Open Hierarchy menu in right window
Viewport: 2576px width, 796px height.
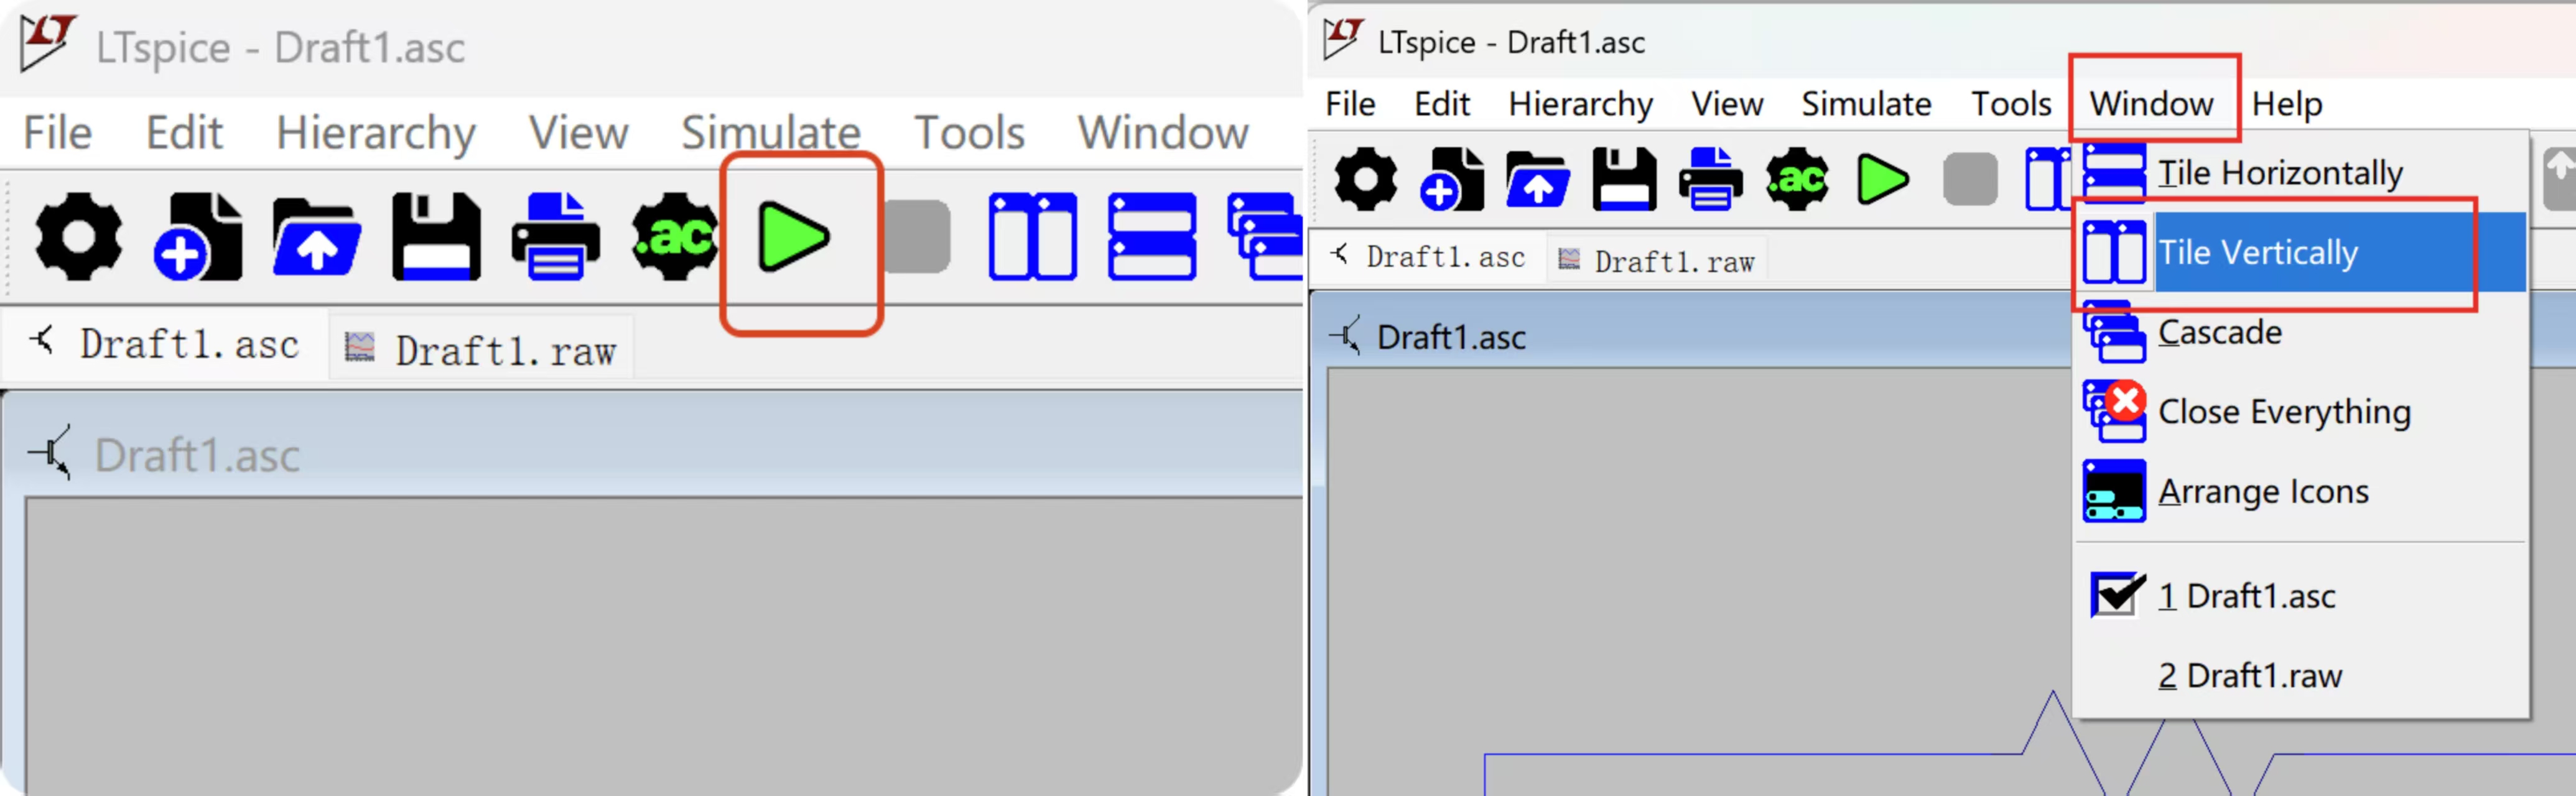click(x=1580, y=105)
